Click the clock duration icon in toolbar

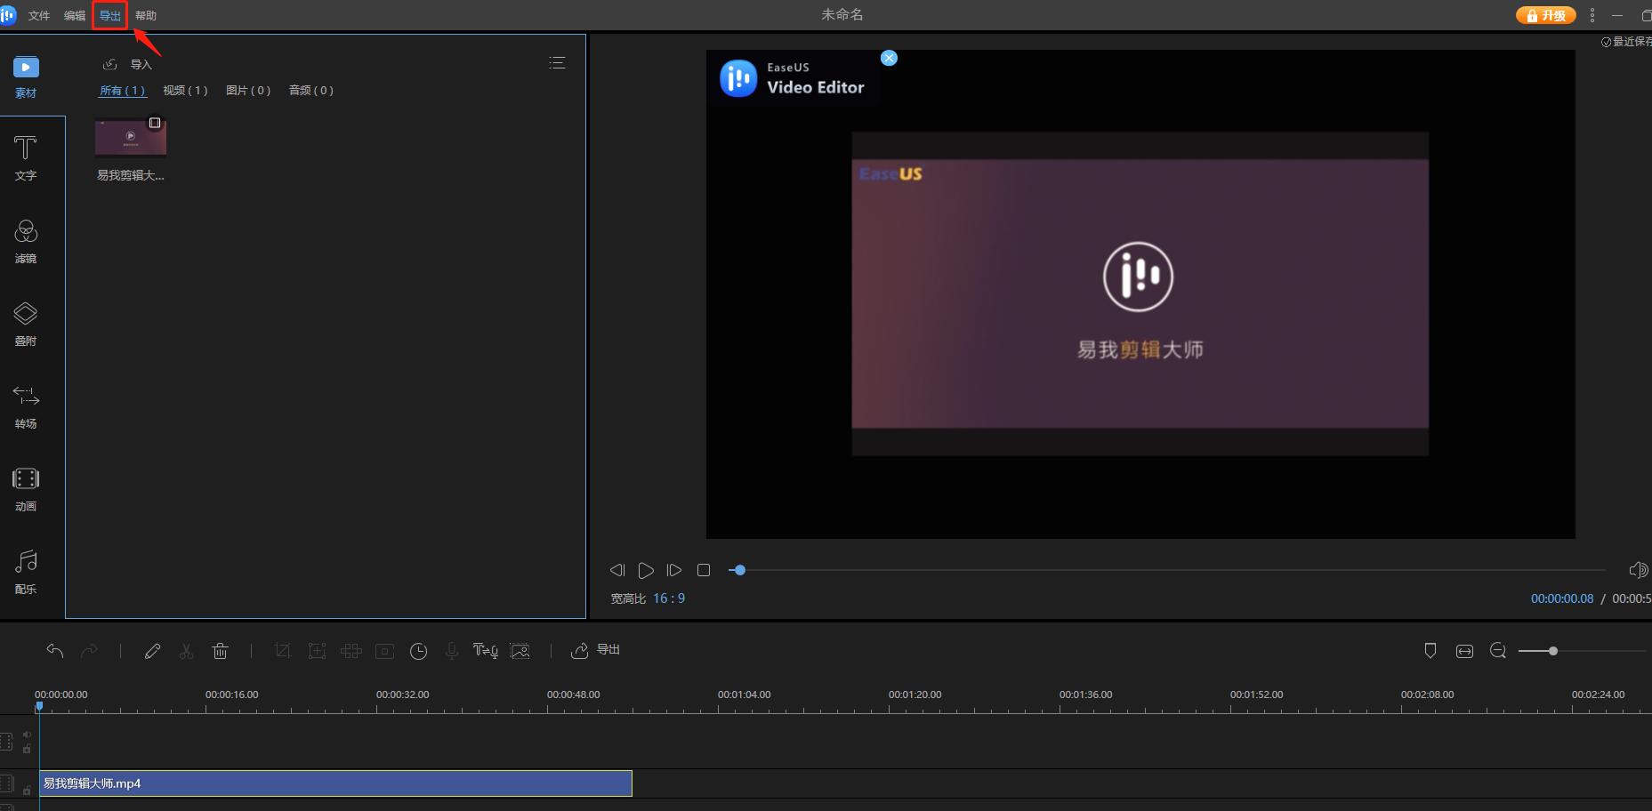pos(418,651)
